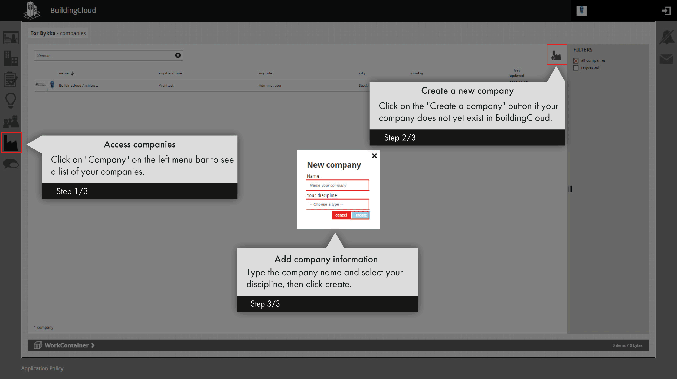677x379 pixels.
Task: Open the buildings sidebar icon
Action: pos(11,58)
